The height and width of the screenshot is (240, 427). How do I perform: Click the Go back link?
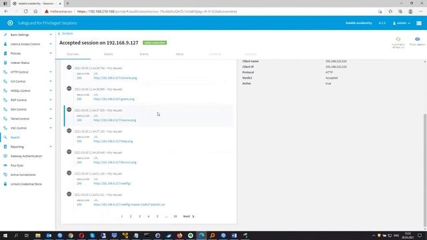coord(65,33)
